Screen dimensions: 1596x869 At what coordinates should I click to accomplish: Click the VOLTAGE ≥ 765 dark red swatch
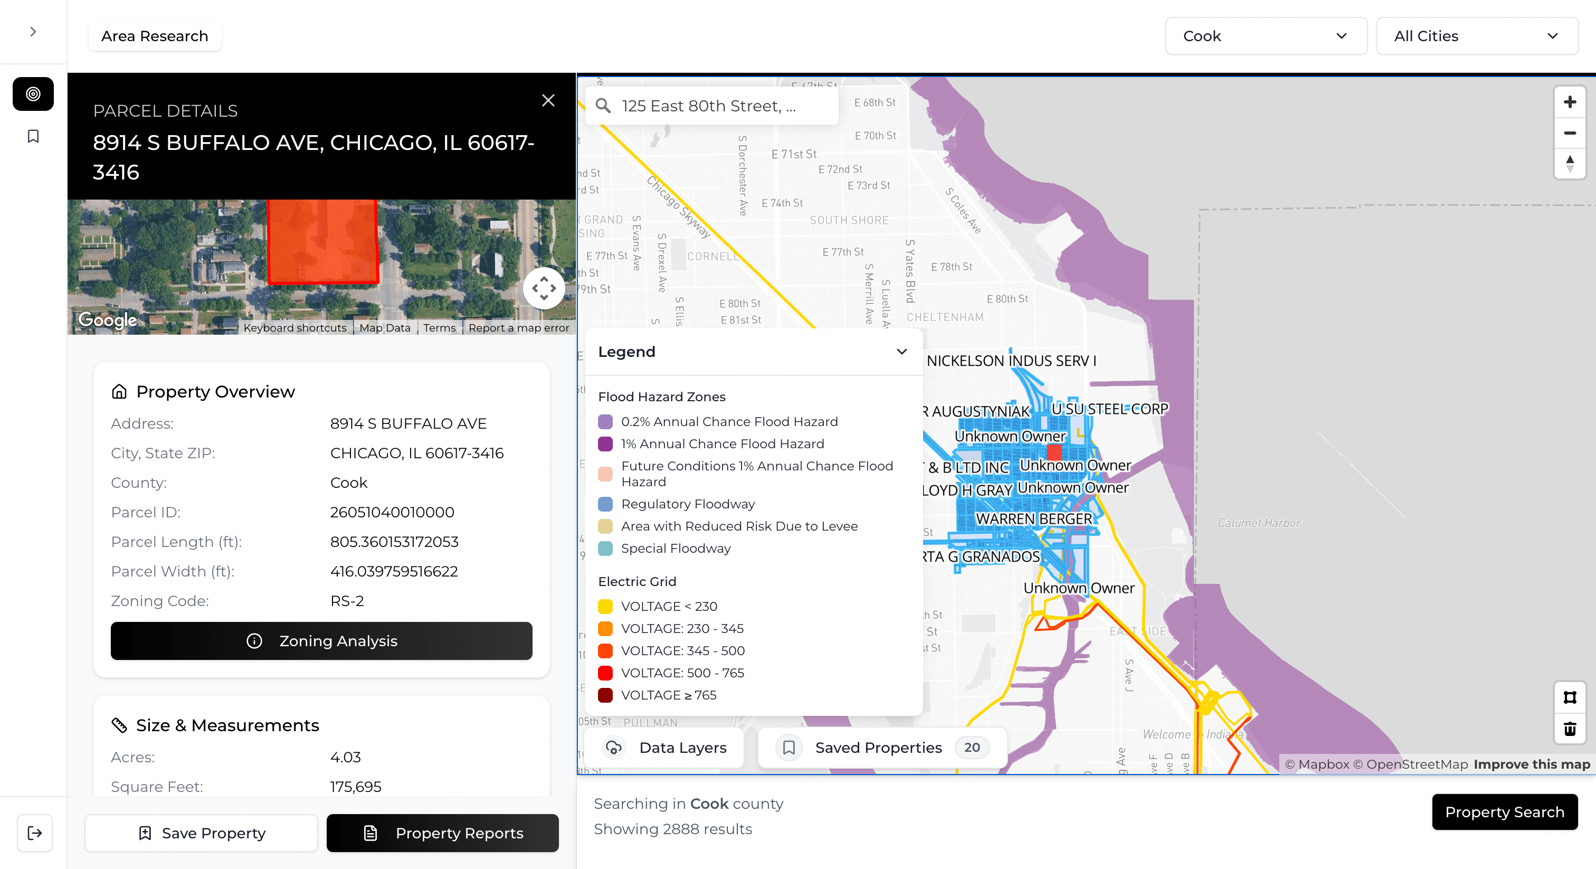pos(605,695)
